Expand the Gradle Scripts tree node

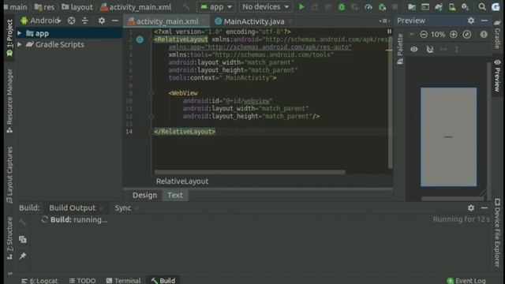19,44
